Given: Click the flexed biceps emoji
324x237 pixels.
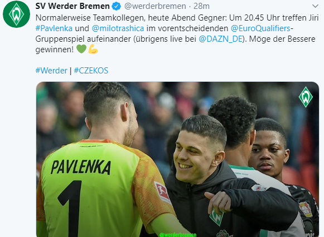Looking at the screenshot, I should point(93,50).
